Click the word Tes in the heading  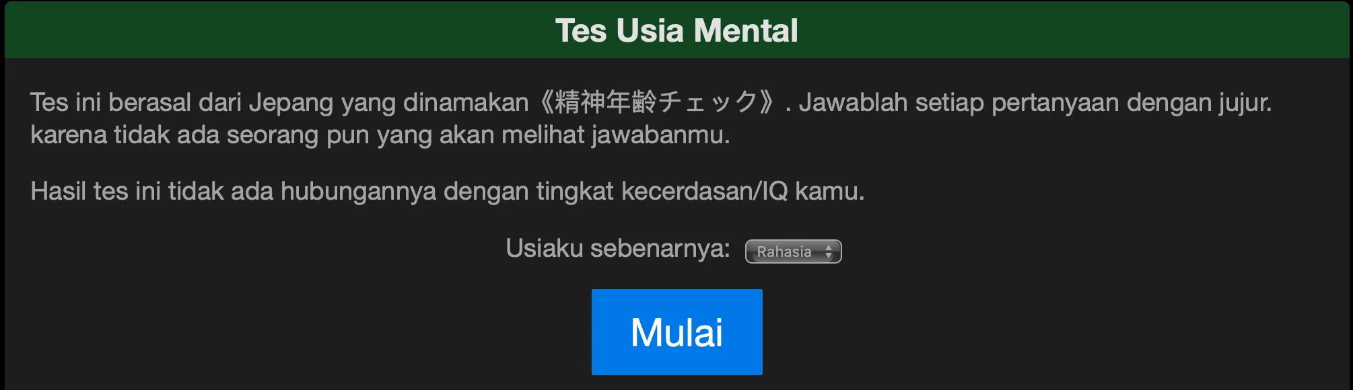point(580,30)
